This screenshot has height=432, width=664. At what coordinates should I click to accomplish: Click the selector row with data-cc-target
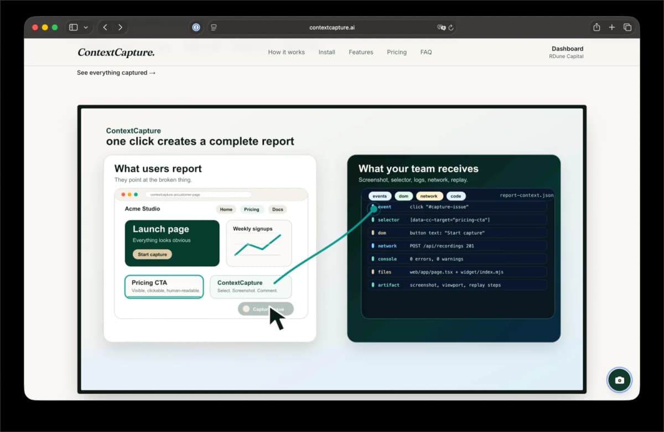coord(457,220)
